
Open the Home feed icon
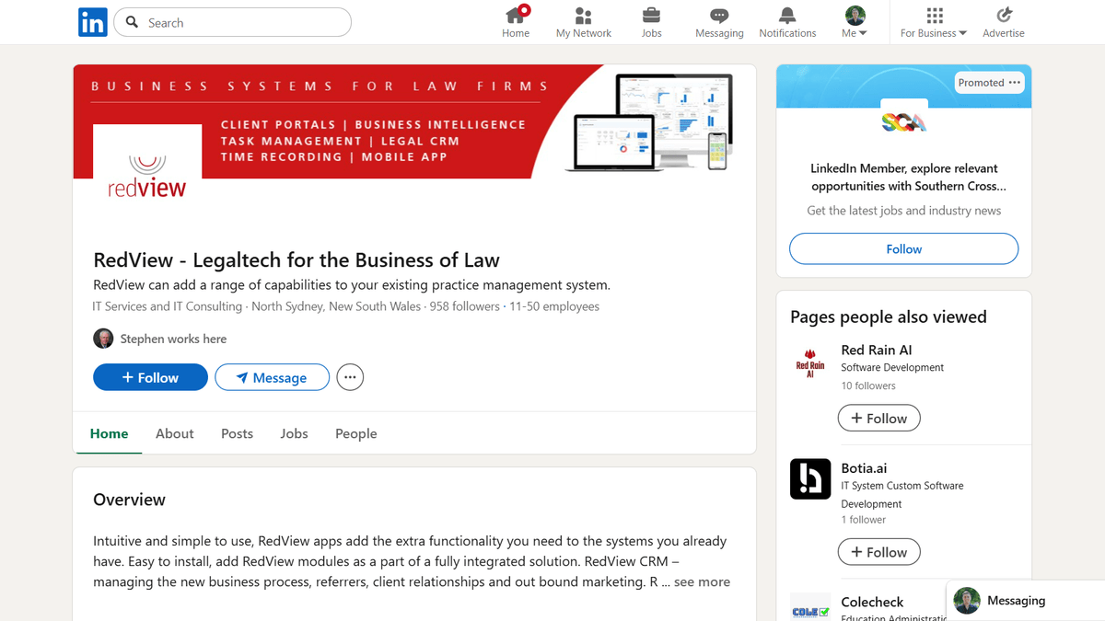tap(516, 15)
